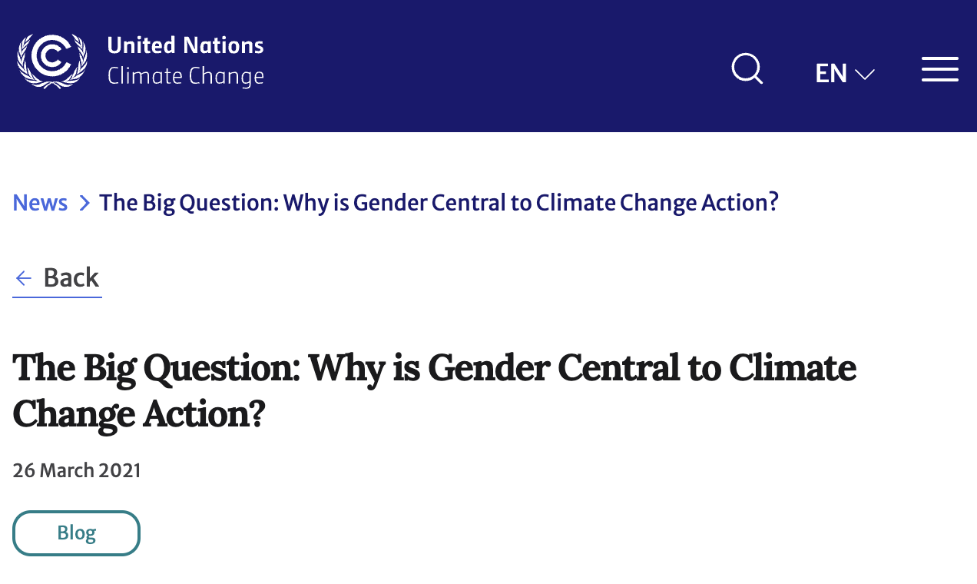This screenshot has width=977, height=584.
Task: Select the Blog tag button
Action: coord(76,533)
